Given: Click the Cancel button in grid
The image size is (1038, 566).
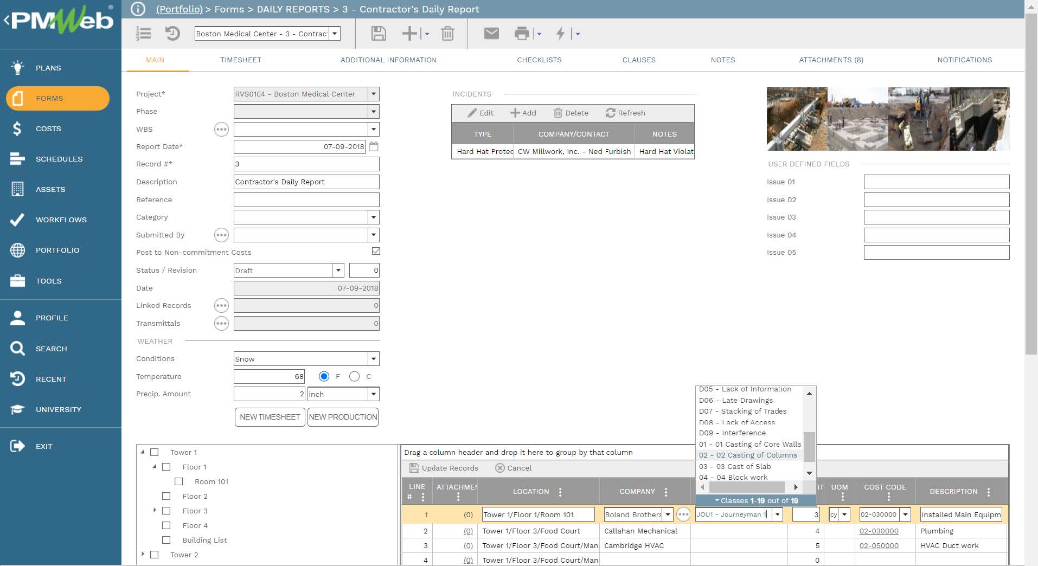Looking at the screenshot, I should coord(514,468).
